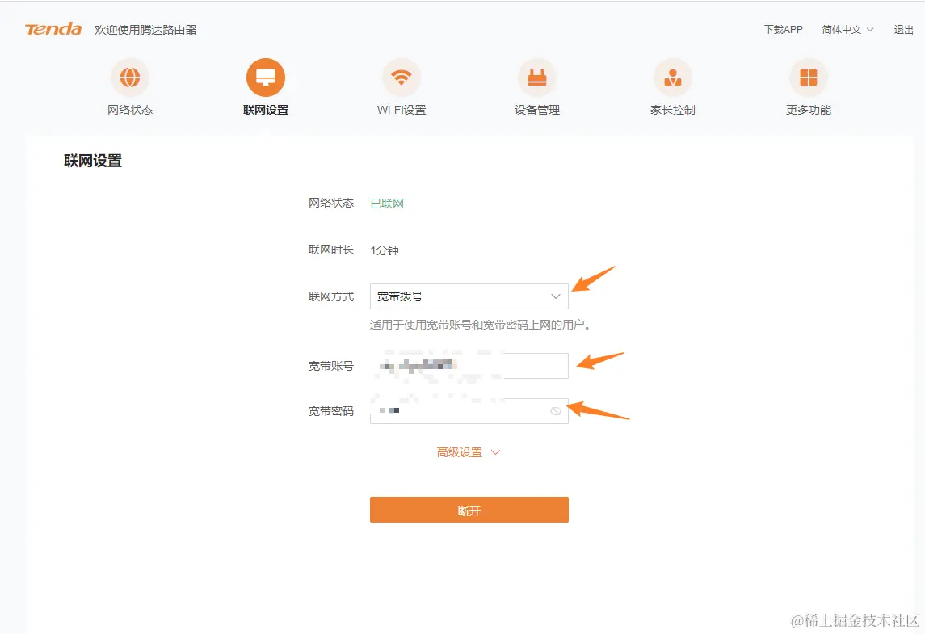
Task: Click the 宽带密码 label
Action: click(331, 411)
